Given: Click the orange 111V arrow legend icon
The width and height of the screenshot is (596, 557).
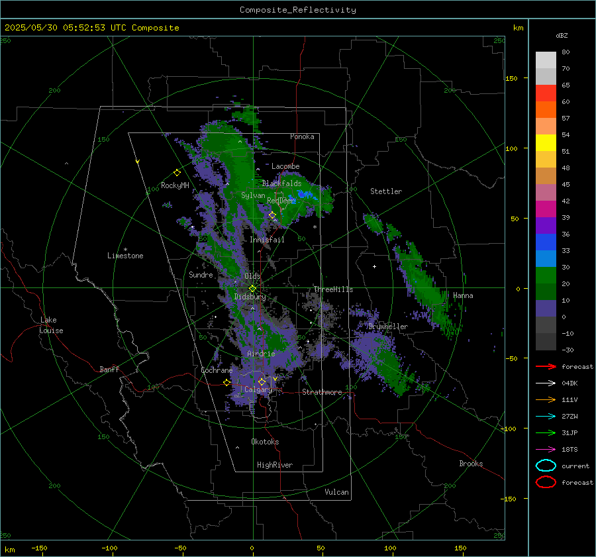Looking at the screenshot, I should point(546,399).
